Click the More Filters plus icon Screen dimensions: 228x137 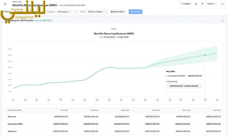coord(112,12)
